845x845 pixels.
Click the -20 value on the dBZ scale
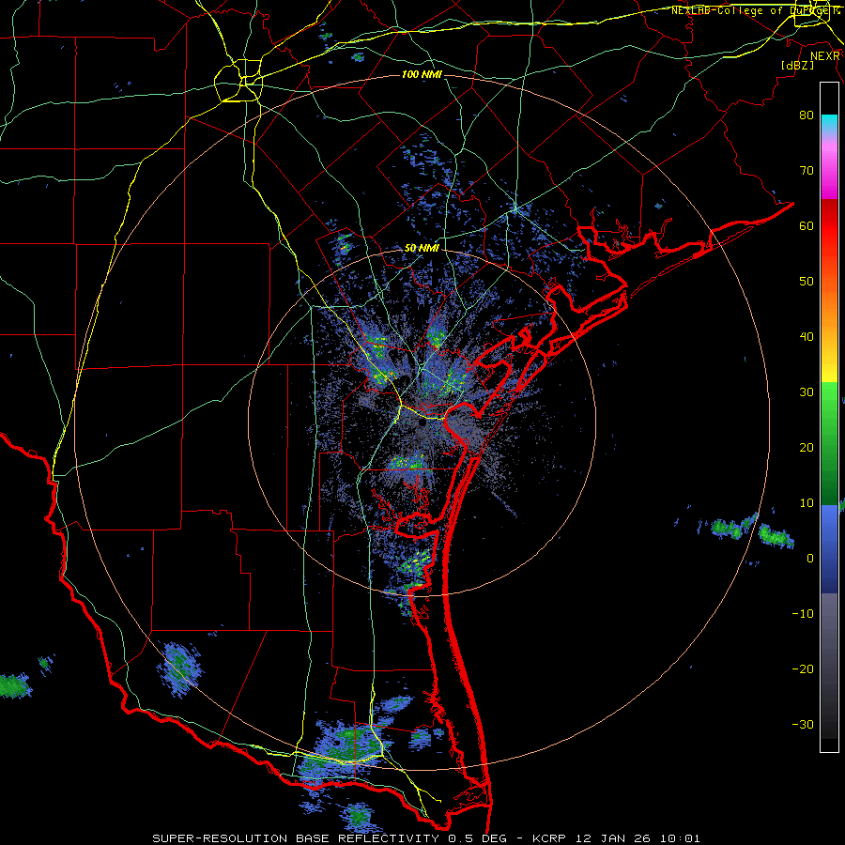(803, 669)
